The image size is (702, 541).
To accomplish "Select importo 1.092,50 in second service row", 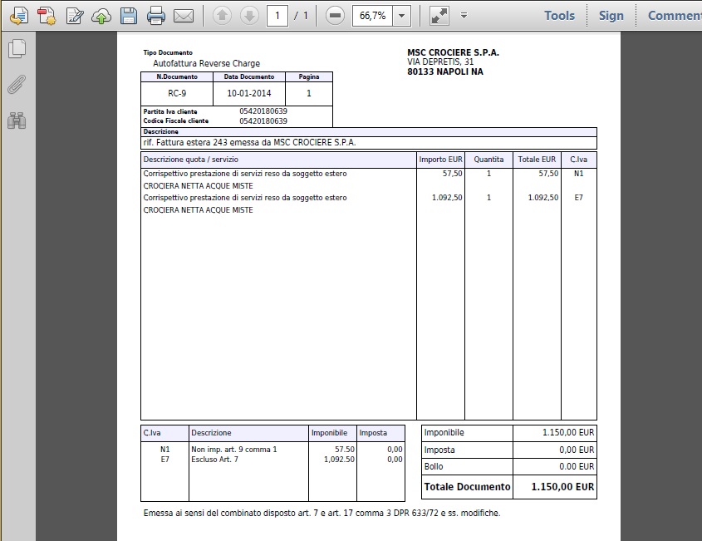I will coord(447,198).
